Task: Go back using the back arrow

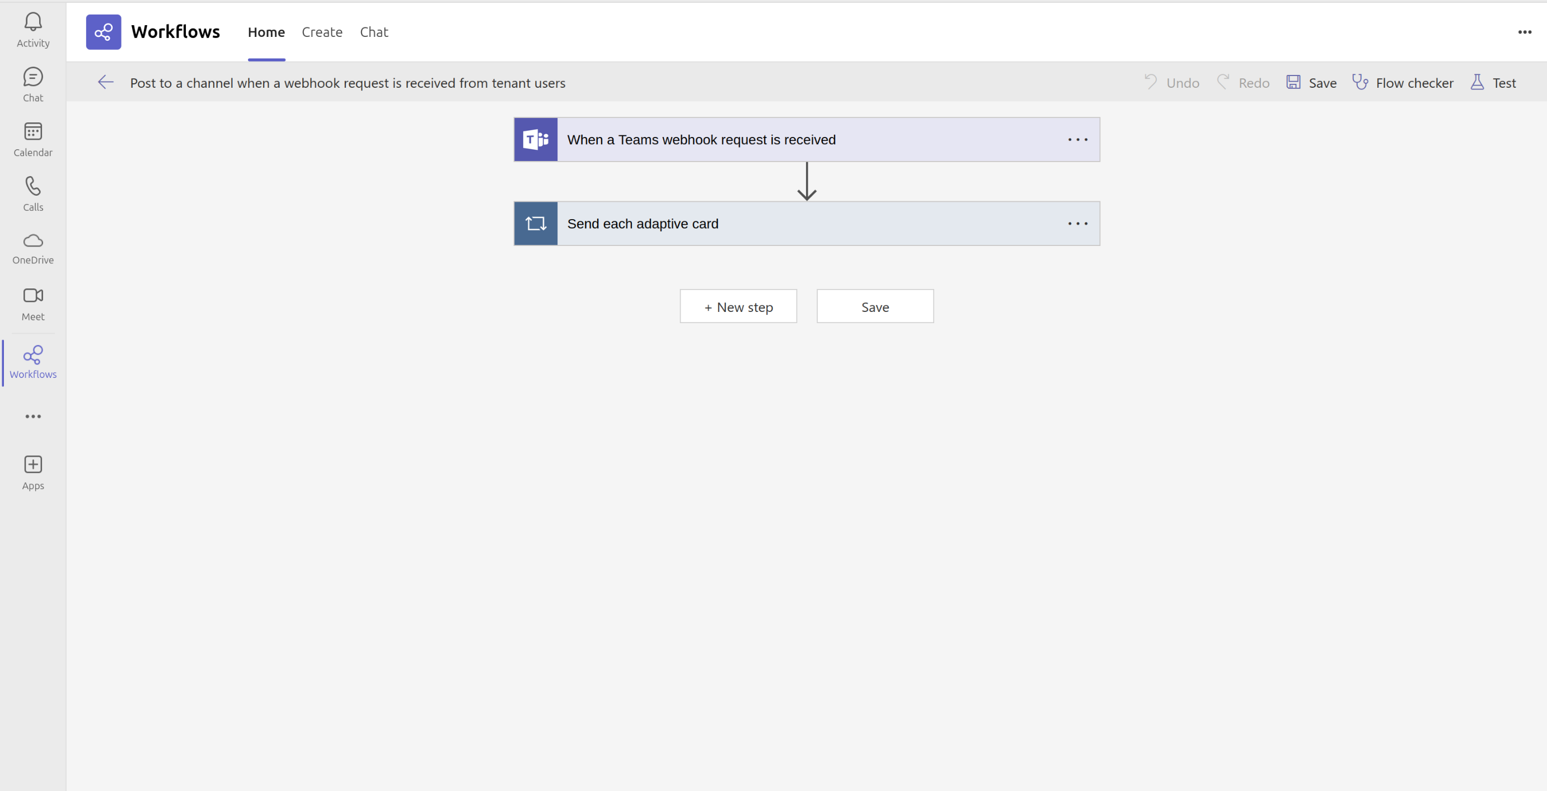Action: click(106, 82)
